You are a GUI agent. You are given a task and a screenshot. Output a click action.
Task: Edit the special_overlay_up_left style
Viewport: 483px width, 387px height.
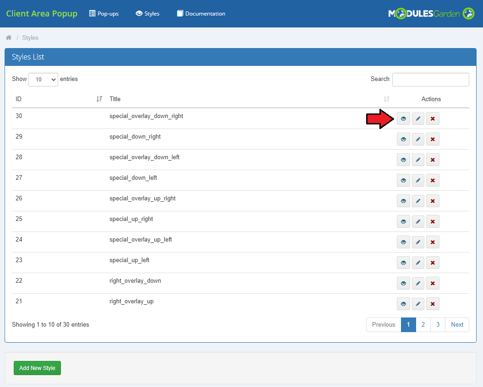click(418, 242)
